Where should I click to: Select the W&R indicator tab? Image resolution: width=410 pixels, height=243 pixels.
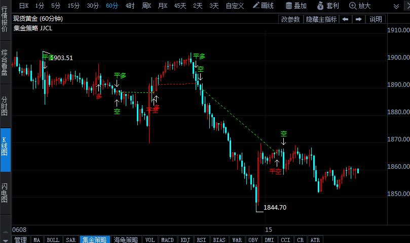tap(237, 239)
